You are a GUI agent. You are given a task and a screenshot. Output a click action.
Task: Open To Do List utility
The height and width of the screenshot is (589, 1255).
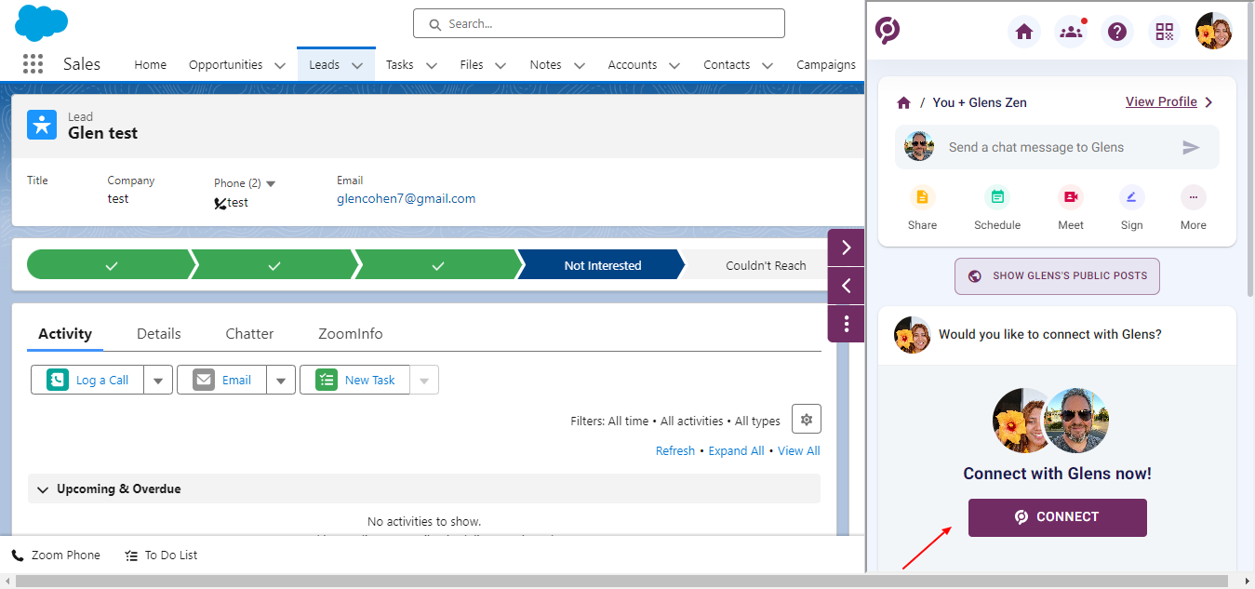(x=161, y=556)
